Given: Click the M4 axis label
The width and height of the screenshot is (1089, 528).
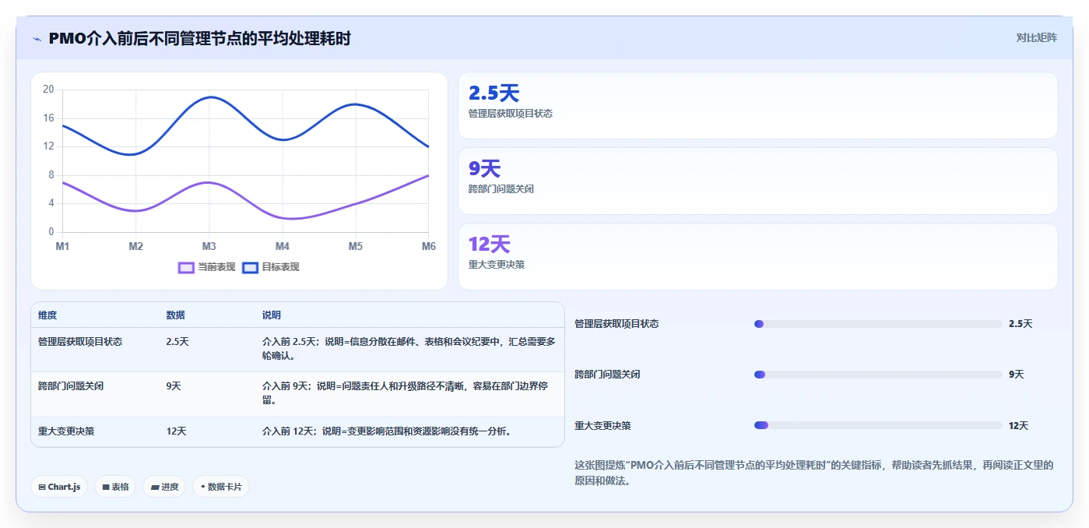Looking at the screenshot, I should 282,246.
